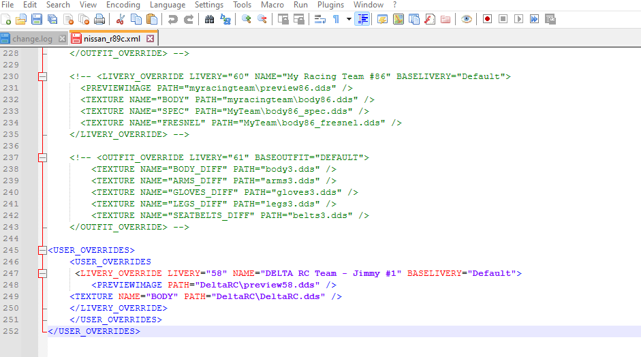Click the Close All toolbar icon
The height and width of the screenshot is (357, 641).
84,19
